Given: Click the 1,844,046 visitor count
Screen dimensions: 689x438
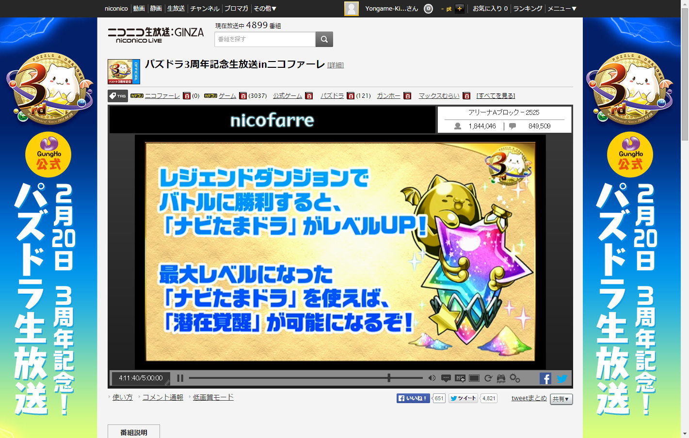Looking at the screenshot, I should tap(482, 126).
